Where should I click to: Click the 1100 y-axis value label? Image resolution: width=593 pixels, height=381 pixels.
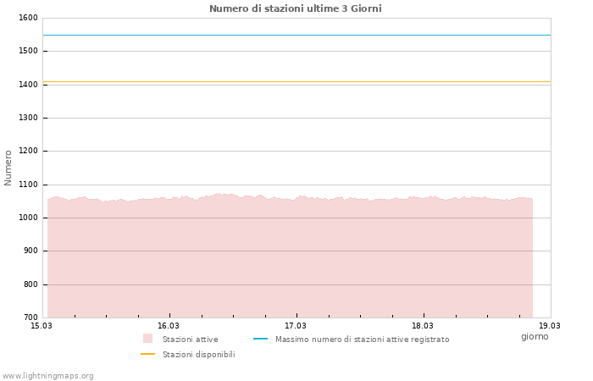click(x=28, y=185)
